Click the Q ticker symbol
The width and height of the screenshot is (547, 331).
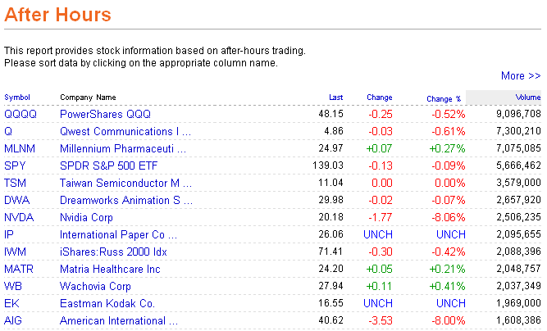point(8,131)
